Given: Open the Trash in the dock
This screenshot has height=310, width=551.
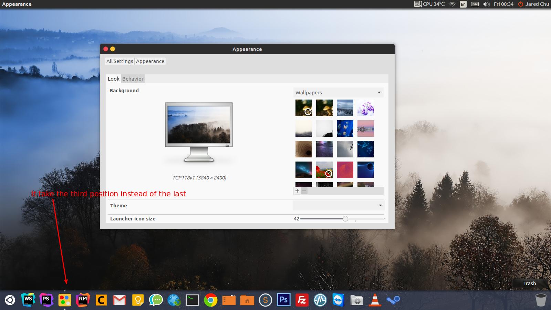Looking at the screenshot, I should pyautogui.click(x=541, y=300).
